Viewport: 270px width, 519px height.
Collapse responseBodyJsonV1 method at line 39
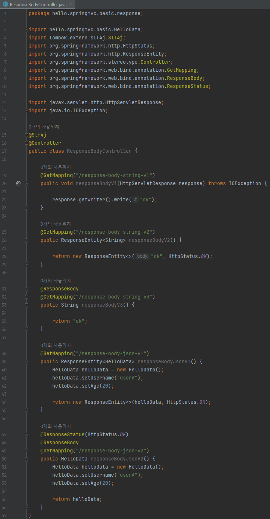(26, 361)
